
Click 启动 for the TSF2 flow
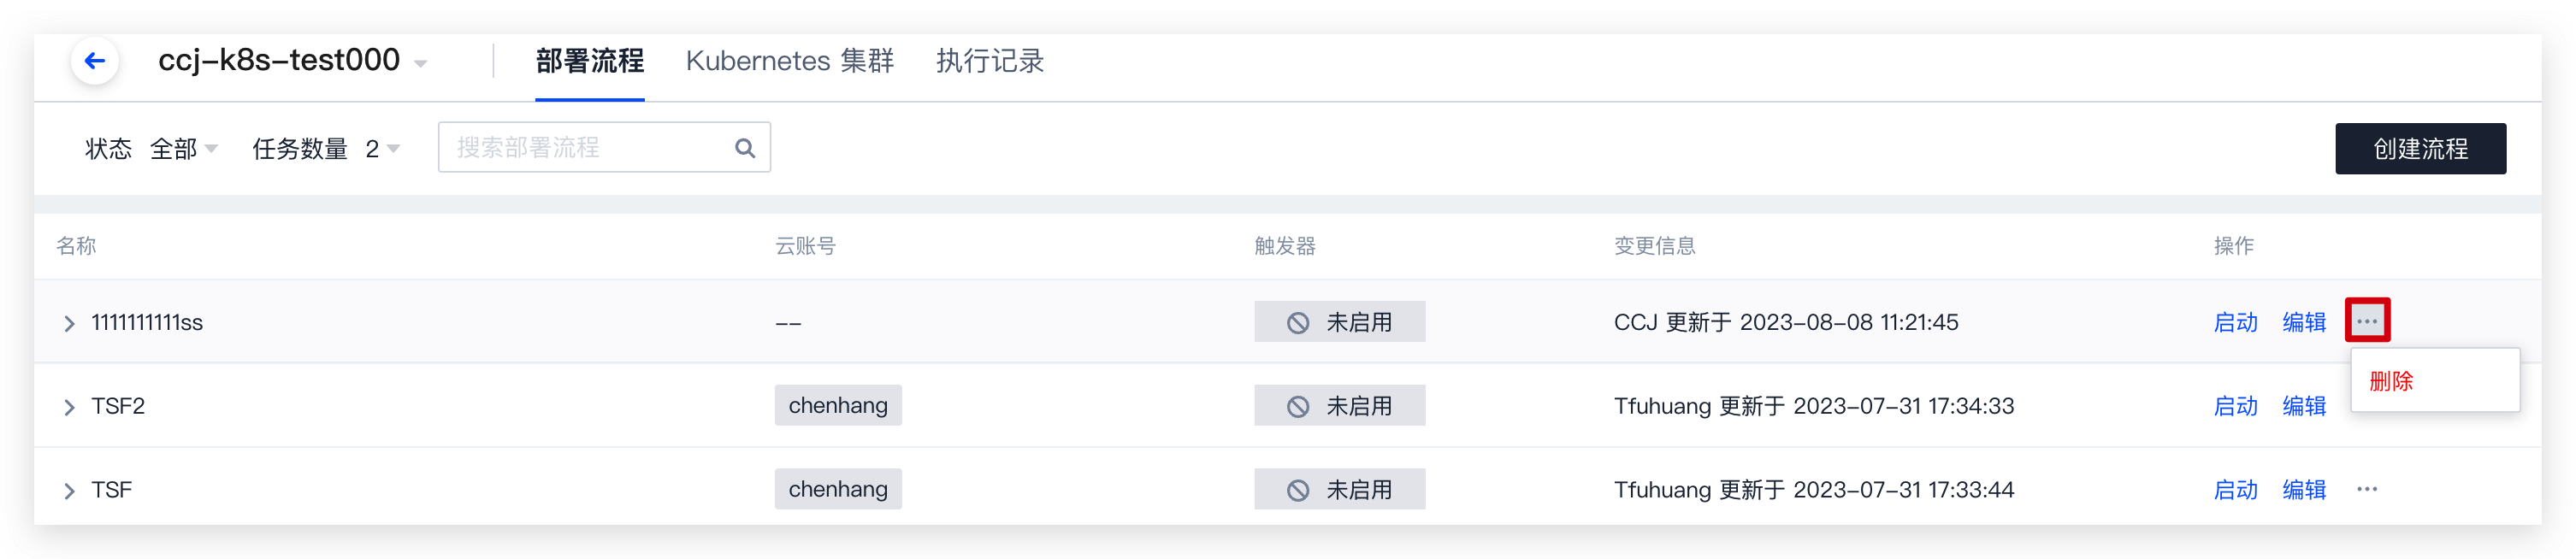[2235, 406]
